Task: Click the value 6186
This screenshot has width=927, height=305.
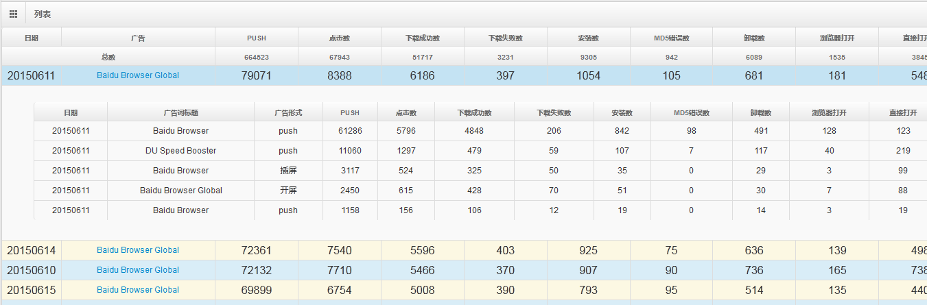Action: click(423, 76)
